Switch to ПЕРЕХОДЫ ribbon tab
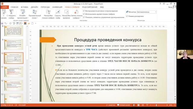193x109 pixels. click(x=45, y=7)
